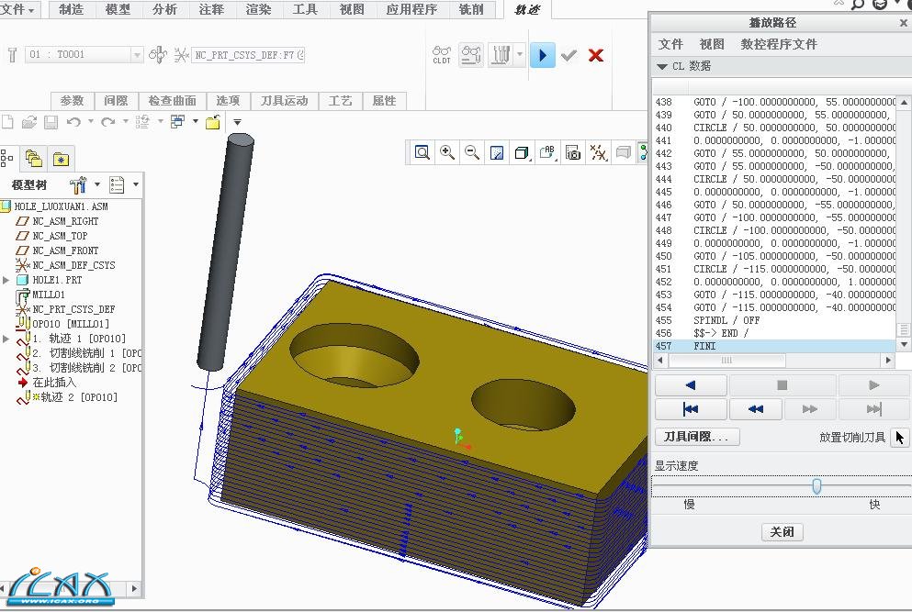Click the 关闭 button
Screen dimensions: 912x612
click(x=782, y=532)
